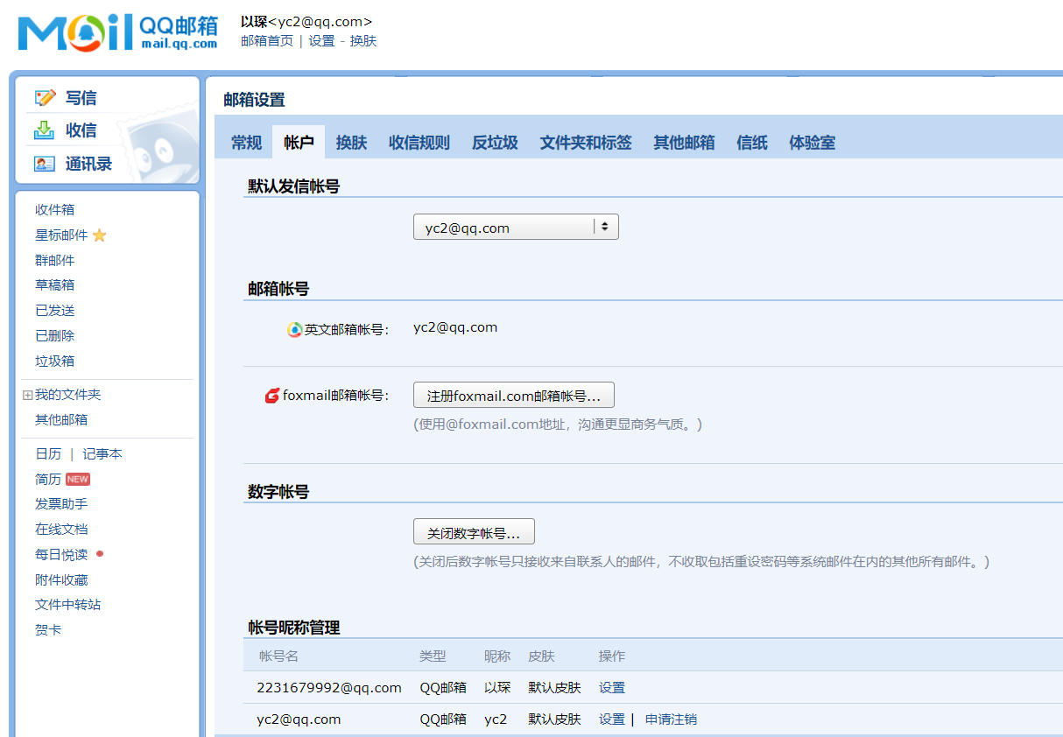This screenshot has height=737, width=1063.
Task: Click the red foxmail icon
Action: pyautogui.click(x=272, y=396)
